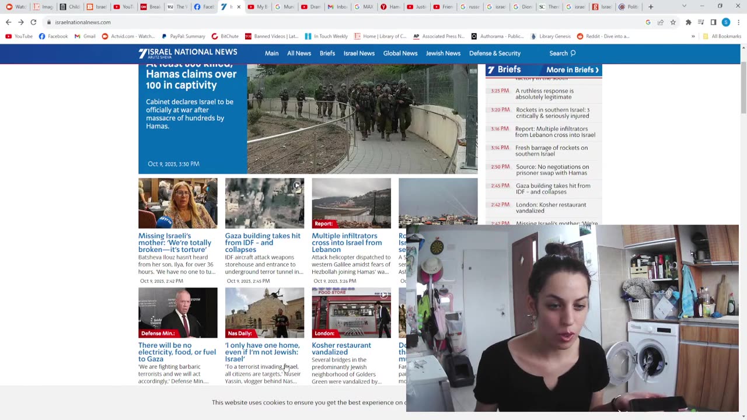Open the YouTube bookmark

[x=19, y=36]
